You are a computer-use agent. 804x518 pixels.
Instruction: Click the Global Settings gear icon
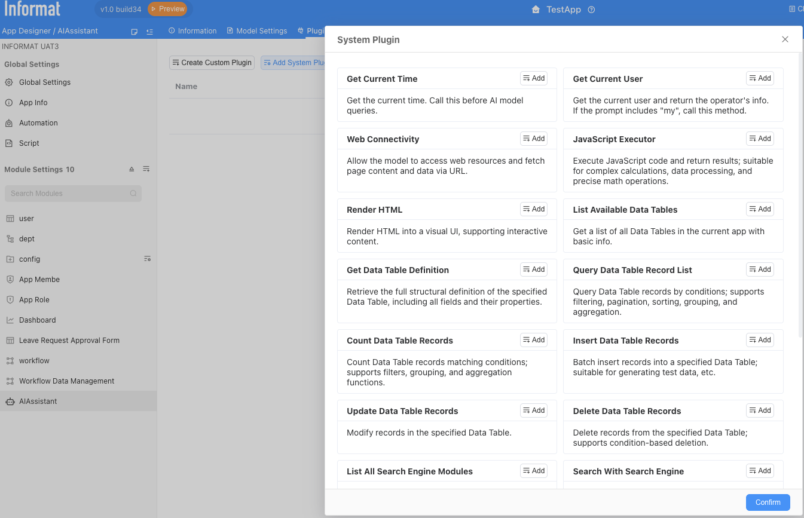(x=9, y=82)
